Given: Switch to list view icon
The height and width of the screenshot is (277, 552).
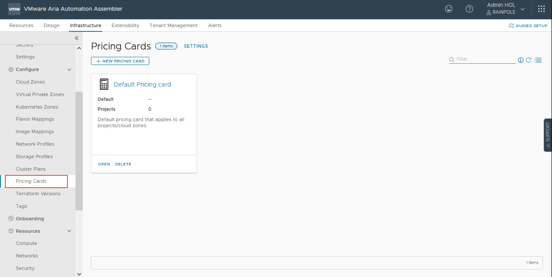Looking at the screenshot, I should pos(538,60).
